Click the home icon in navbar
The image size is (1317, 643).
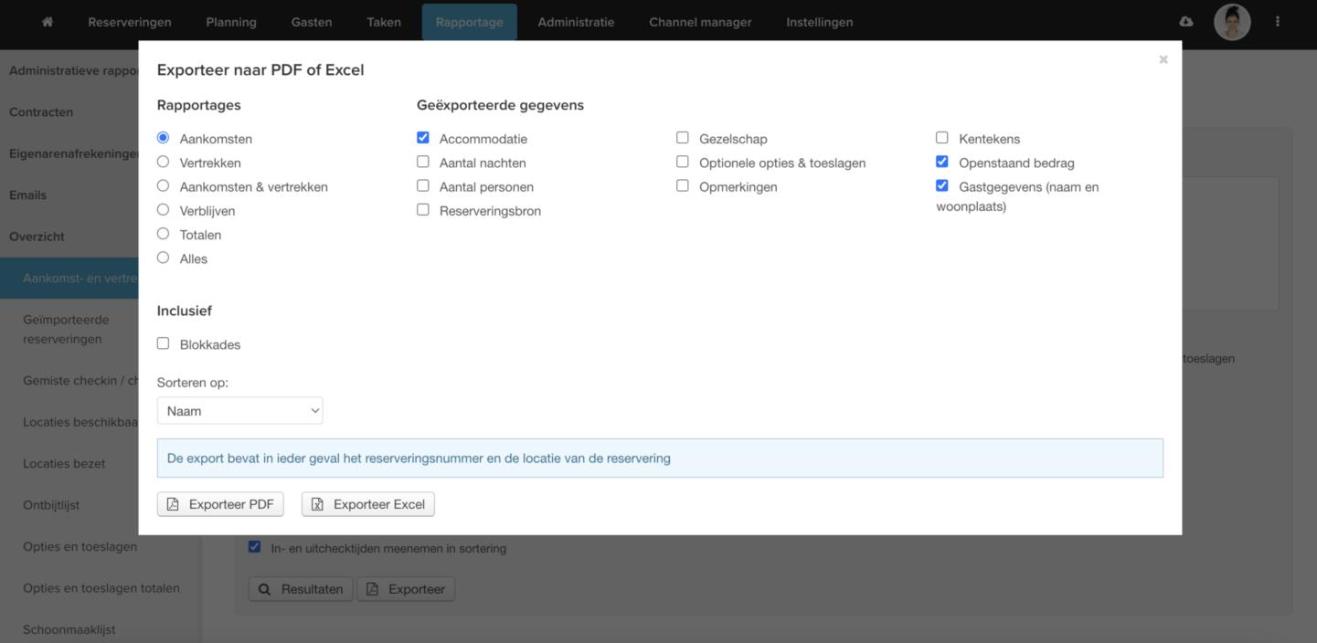tap(48, 22)
